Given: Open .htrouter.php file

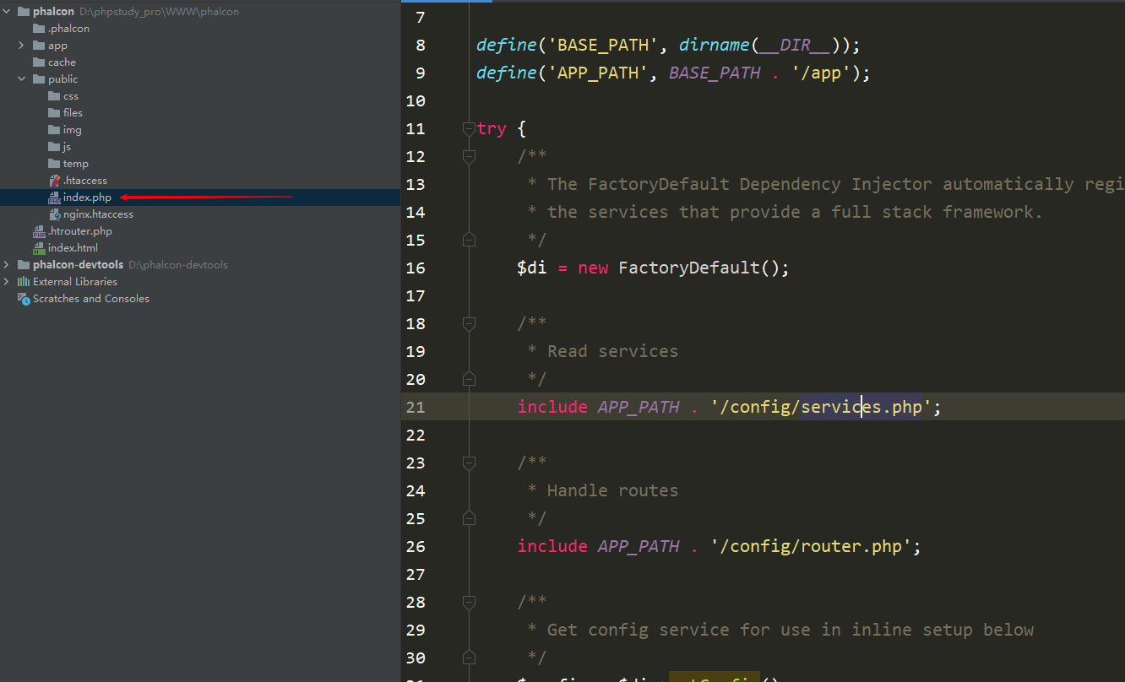Looking at the screenshot, I should click(79, 231).
